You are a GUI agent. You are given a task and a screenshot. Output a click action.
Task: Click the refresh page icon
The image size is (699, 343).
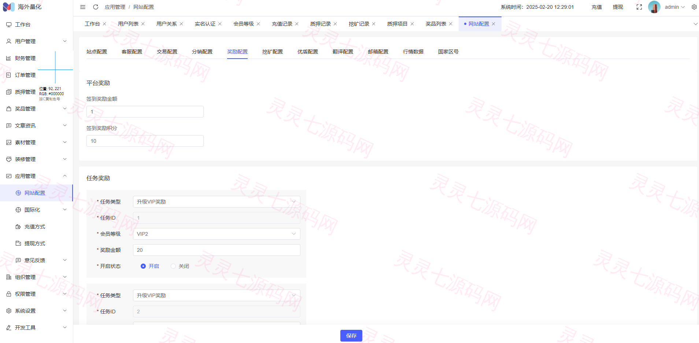pos(96,7)
